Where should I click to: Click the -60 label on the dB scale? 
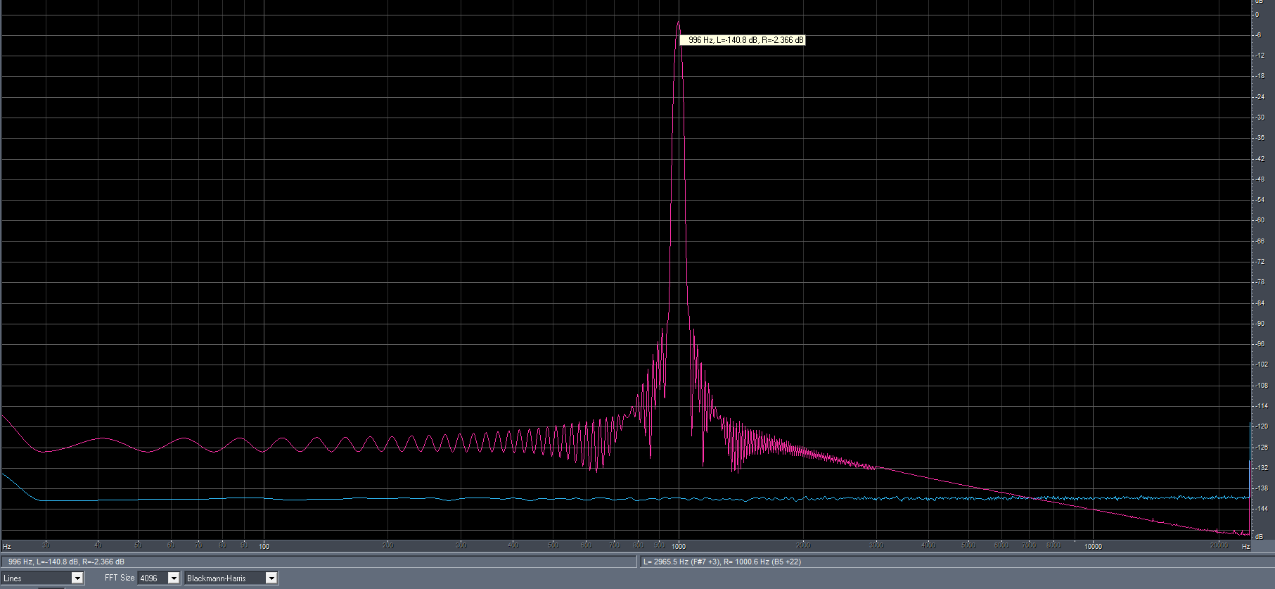pos(1260,220)
